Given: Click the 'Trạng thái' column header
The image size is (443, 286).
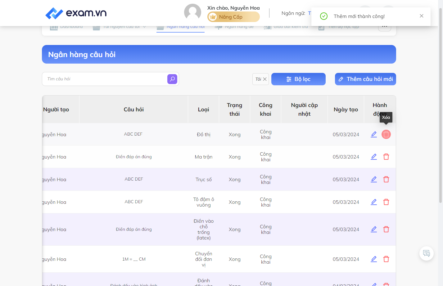Looking at the screenshot, I should 235,109.
